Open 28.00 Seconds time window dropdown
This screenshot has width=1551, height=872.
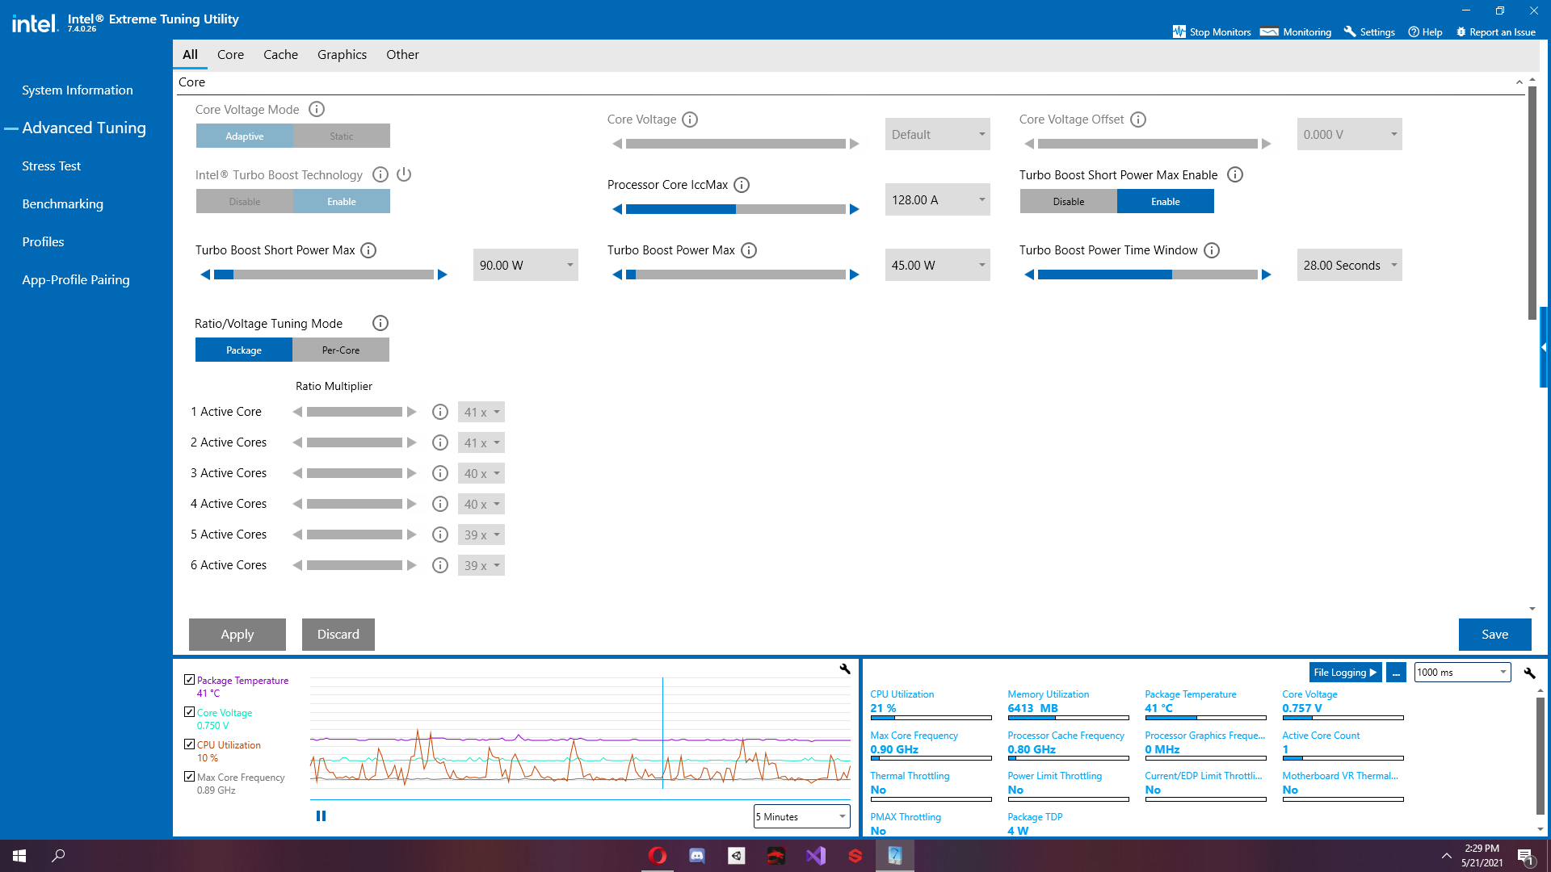[1350, 265]
